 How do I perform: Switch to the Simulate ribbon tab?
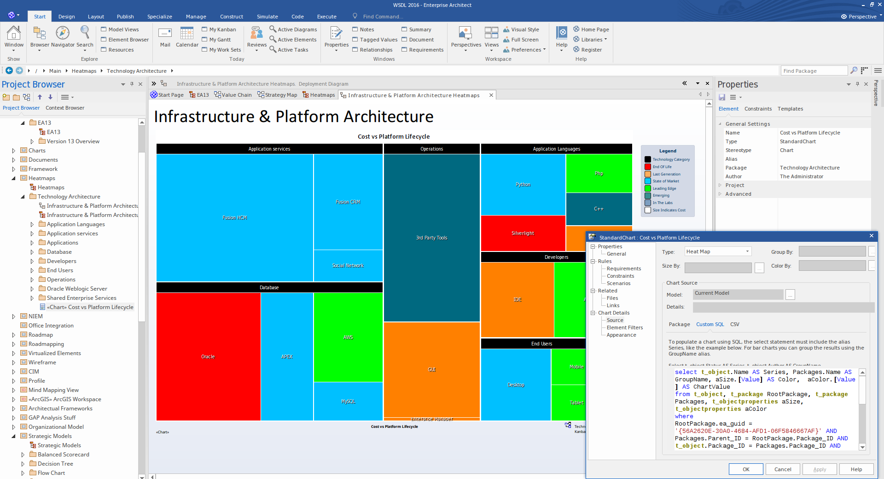click(x=267, y=17)
